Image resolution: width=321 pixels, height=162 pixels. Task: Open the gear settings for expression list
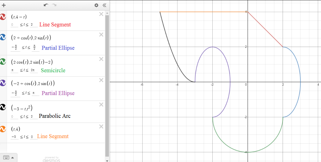click(x=96, y=5)
